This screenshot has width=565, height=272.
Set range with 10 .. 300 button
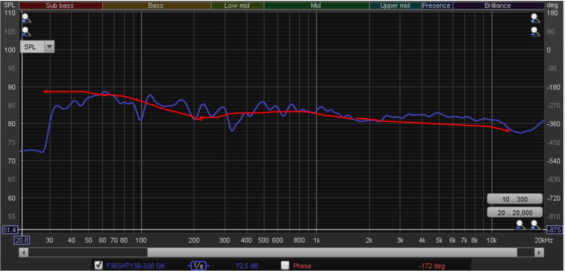click(514, 199)
